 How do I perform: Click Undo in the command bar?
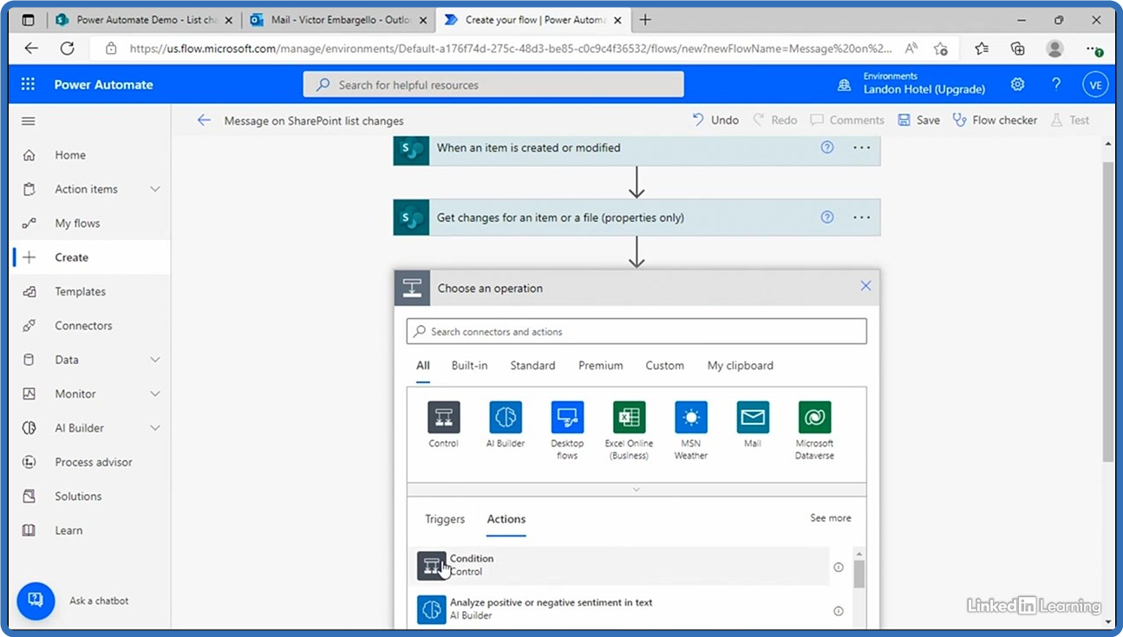(x=715, y=120)
